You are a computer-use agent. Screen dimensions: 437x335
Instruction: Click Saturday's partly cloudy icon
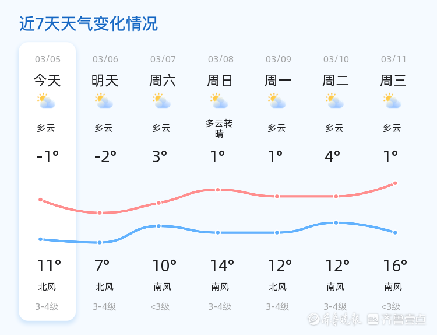(x=162, y=101)
